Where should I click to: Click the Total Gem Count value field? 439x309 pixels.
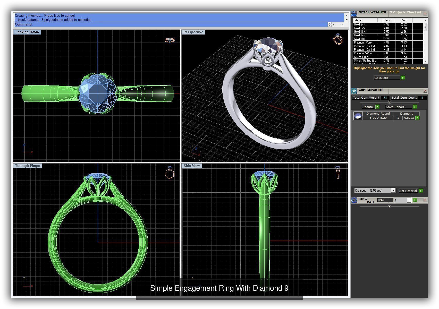coord(422,98)
